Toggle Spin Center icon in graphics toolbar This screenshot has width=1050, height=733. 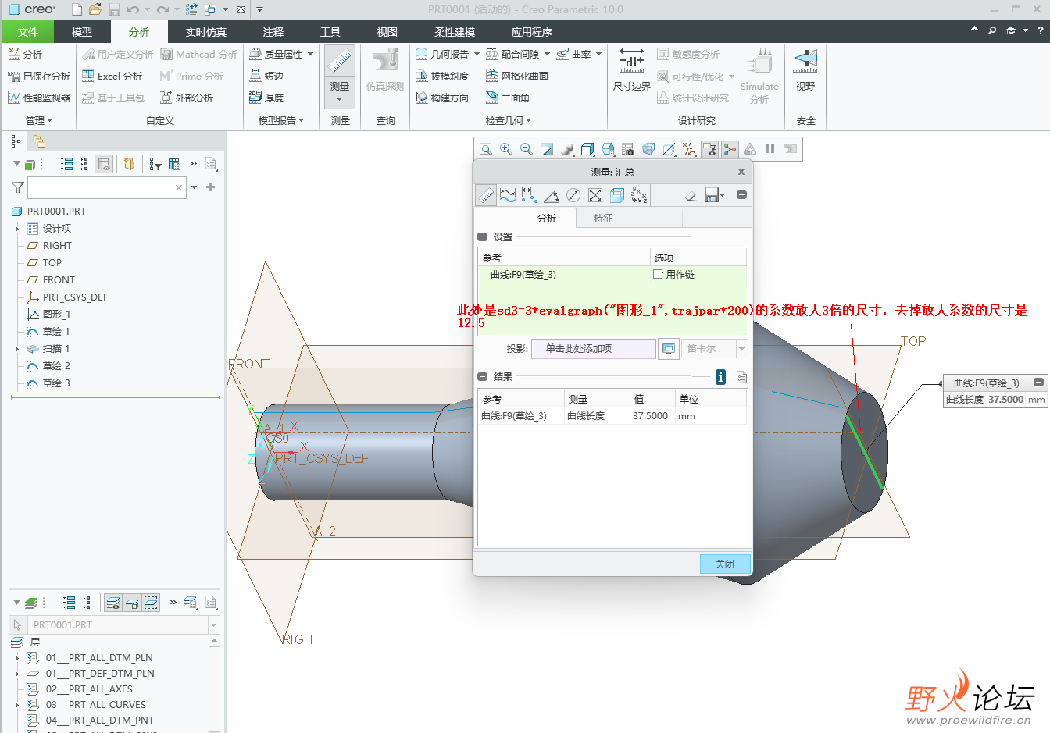tap(730, 149)
